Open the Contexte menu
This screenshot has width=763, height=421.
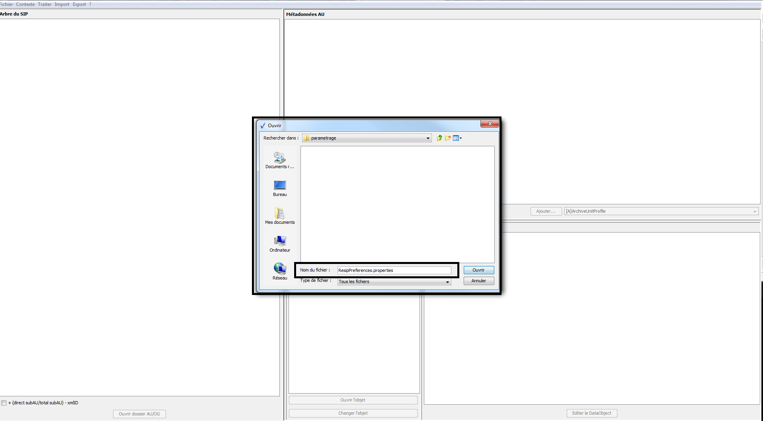click(x=25, y=4)
